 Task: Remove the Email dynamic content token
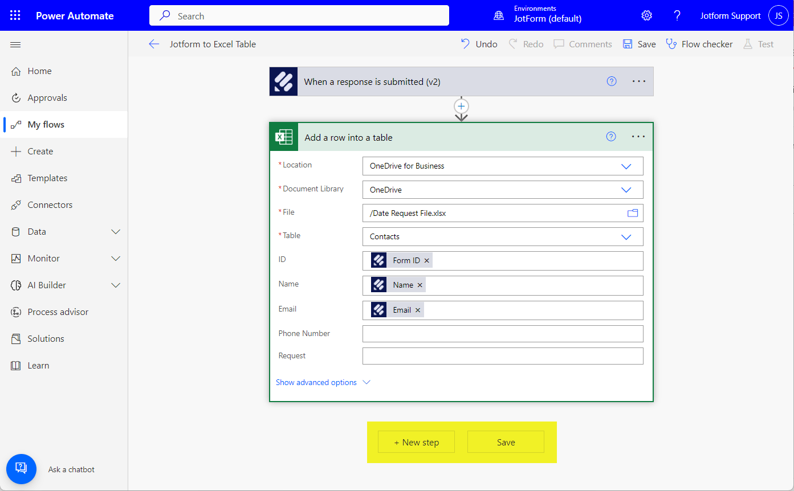pyautogui.click(x=418, y=310)
